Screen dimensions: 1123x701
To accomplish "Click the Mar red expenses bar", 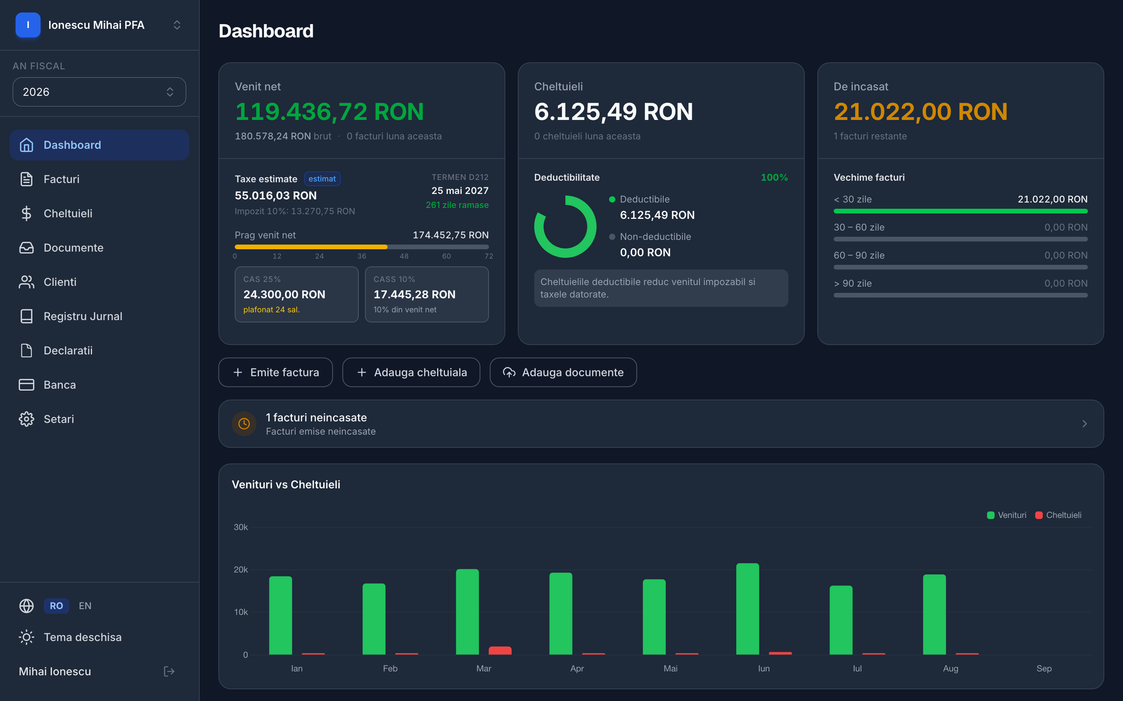I will pyautogui.click(x=500, y=651).
